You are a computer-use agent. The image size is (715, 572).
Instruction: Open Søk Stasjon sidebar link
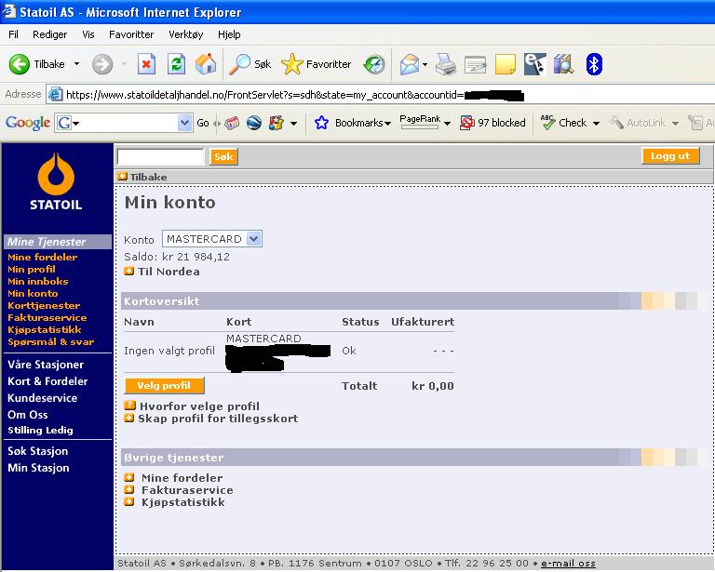pyautogui.click(x=38, y=451)
